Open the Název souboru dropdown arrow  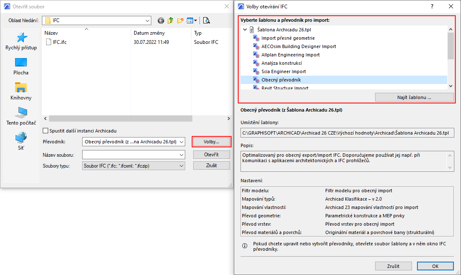click(x=181, y=155)
